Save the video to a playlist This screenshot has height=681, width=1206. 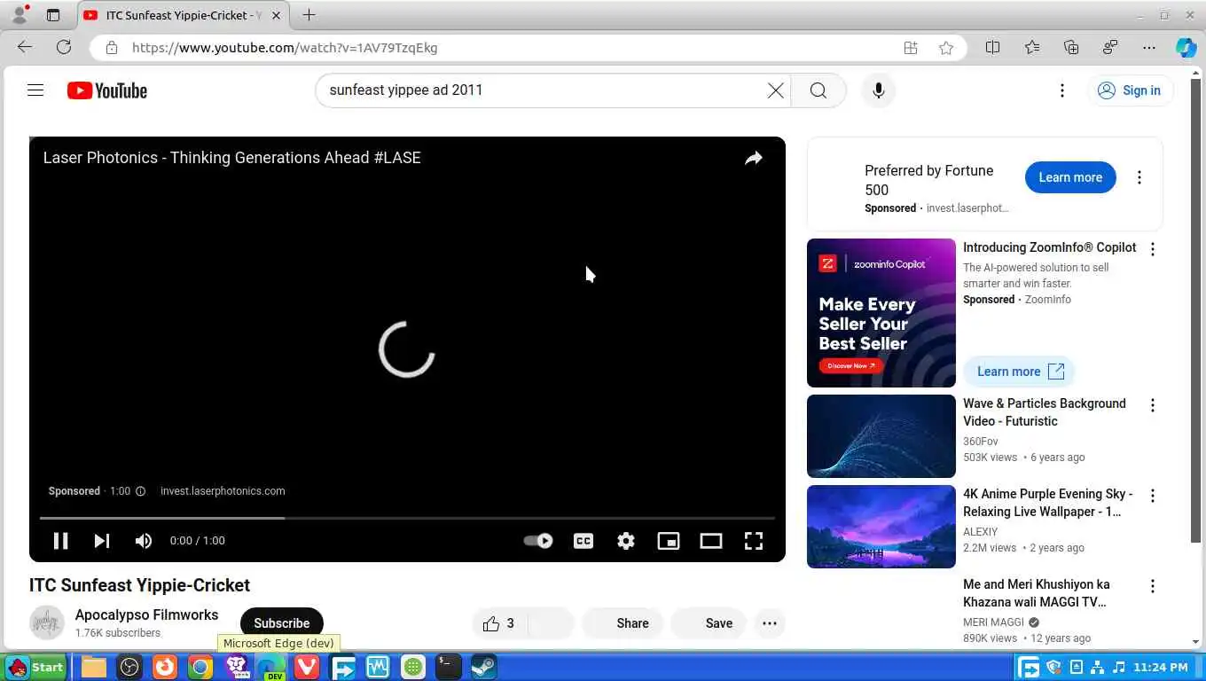(709, 623)
